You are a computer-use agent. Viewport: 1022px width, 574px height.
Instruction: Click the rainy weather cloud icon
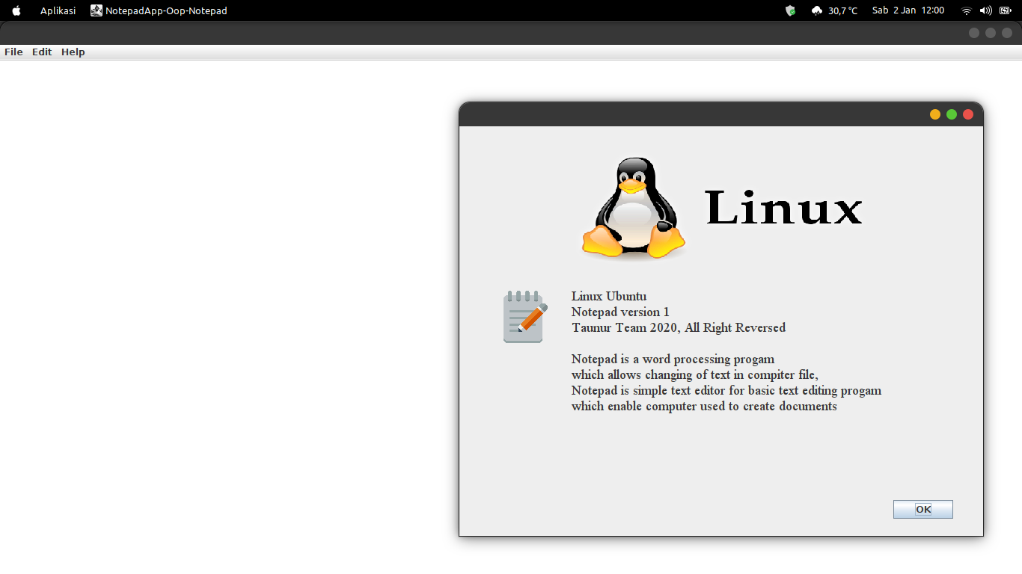pos(816,10)
